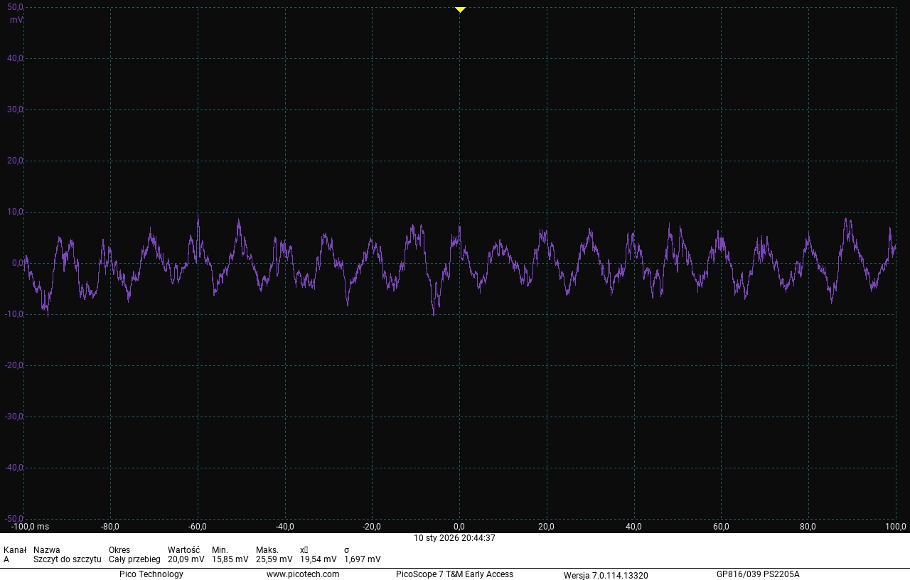Click the Kanał column header
The image size is (910, 580).
(x=15, y=550)
